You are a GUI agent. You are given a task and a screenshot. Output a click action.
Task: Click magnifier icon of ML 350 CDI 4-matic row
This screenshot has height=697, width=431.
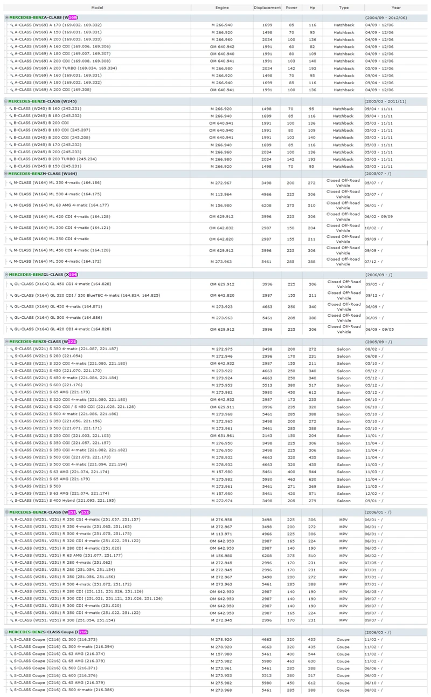coord(11,238)
